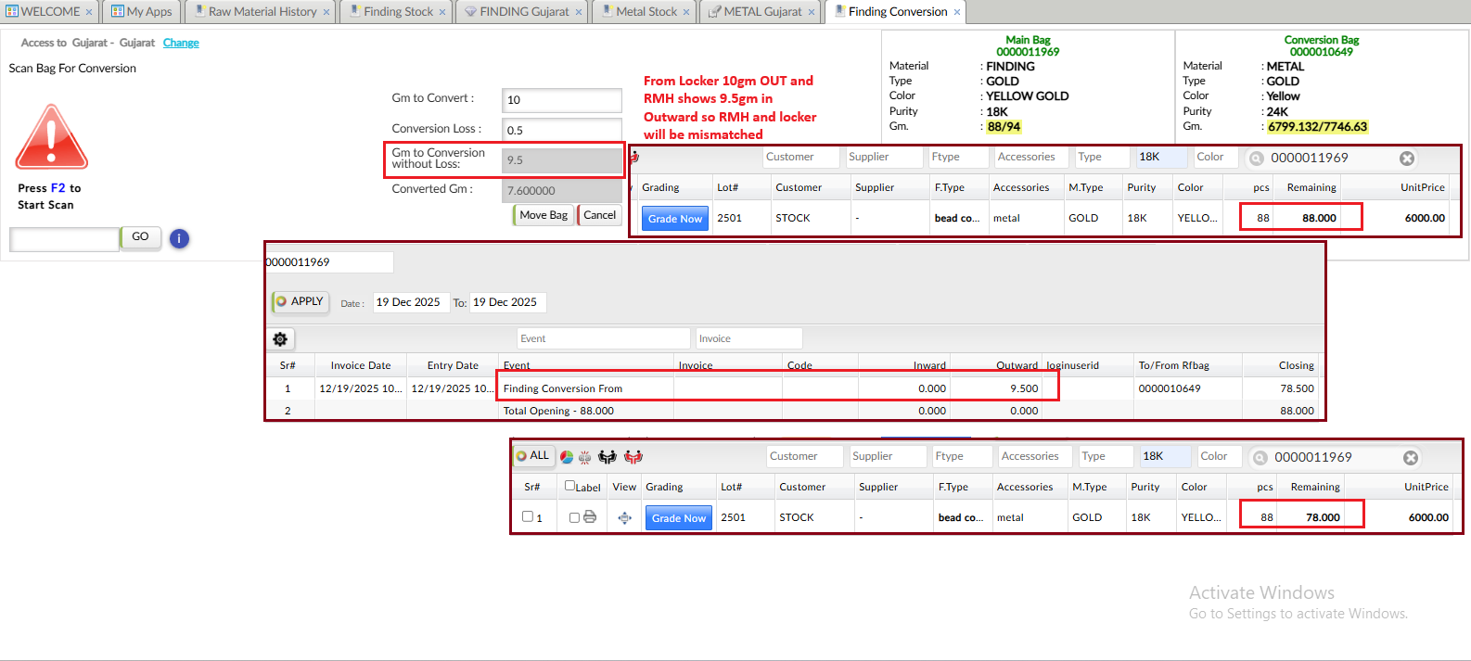Check the label checkbox beside printer icon

(574, 517)
